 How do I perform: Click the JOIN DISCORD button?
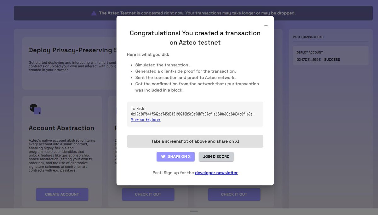(x=216, y=156)
